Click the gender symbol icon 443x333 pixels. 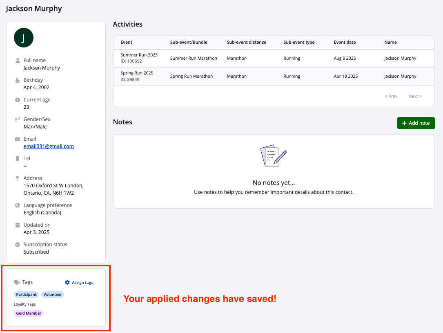(18, 119)
